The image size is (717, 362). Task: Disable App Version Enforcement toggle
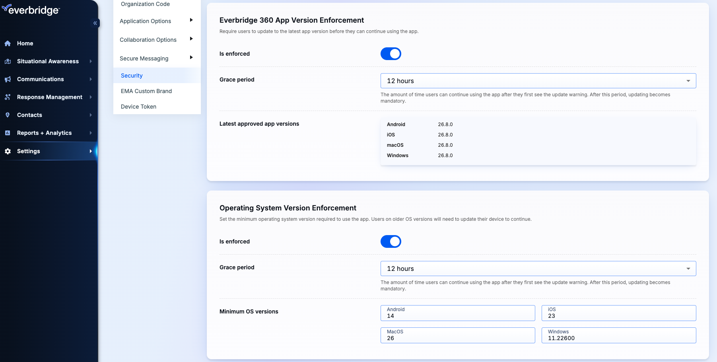coord(391,54)
